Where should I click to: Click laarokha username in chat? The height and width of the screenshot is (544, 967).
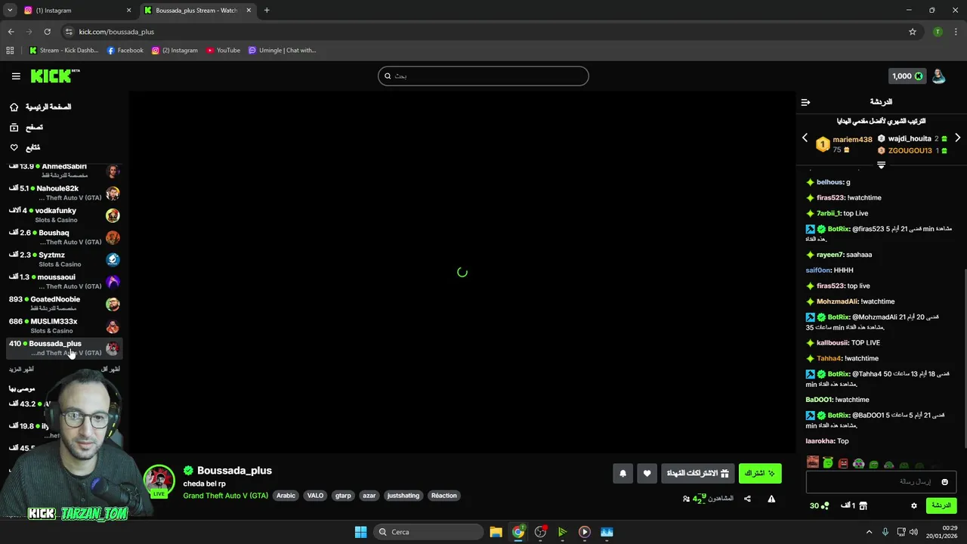820,441
